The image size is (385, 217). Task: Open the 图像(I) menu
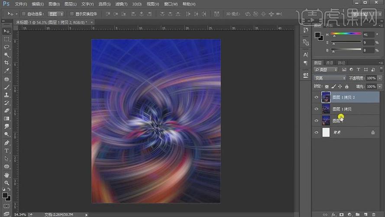tap(54, 4)
